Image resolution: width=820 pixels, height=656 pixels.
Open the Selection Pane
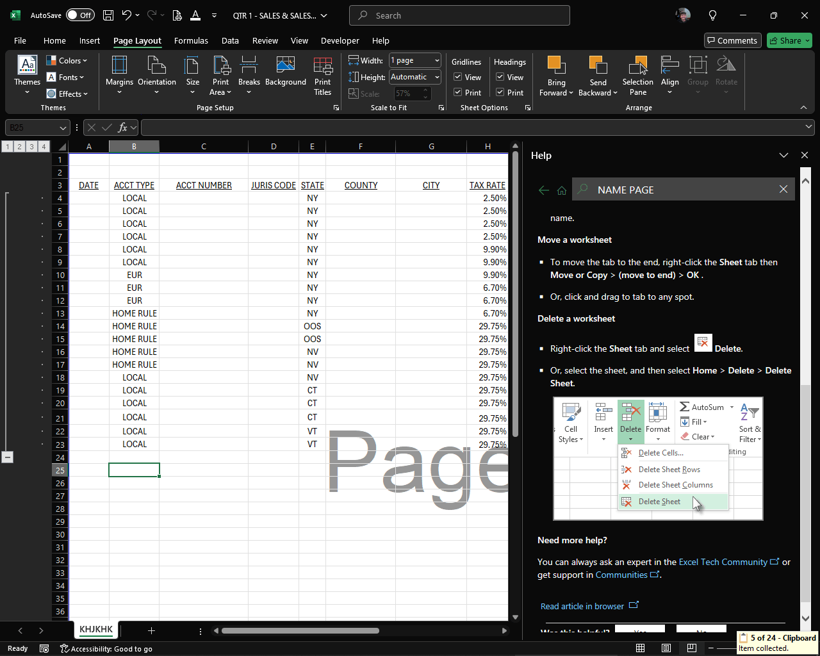(x=638, y=76)
